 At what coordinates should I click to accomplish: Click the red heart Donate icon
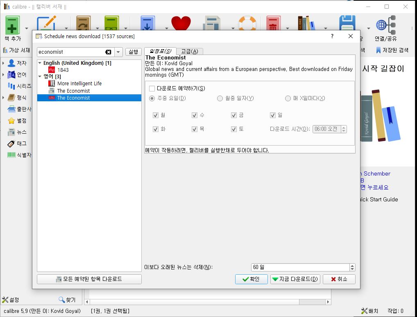(181, 23)
